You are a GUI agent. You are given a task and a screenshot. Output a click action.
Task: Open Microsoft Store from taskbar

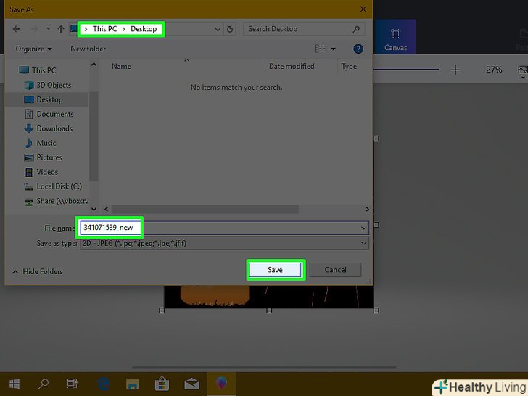162,384
